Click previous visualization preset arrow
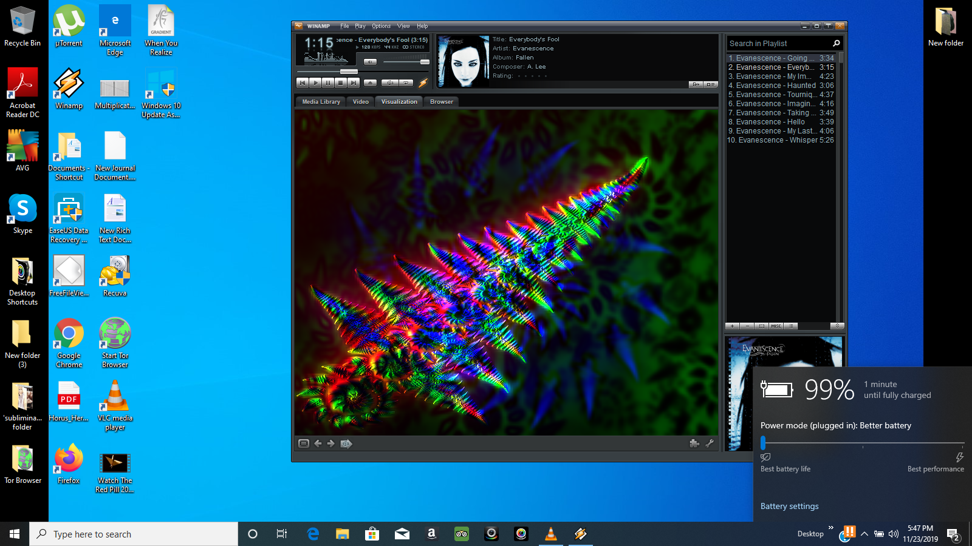Viewport: 972px width, 546px height. (318, 443)
